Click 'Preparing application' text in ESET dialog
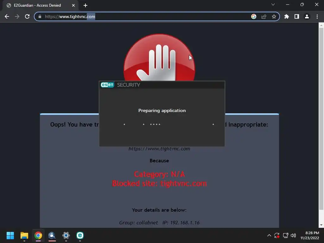 tap(162, 110)
